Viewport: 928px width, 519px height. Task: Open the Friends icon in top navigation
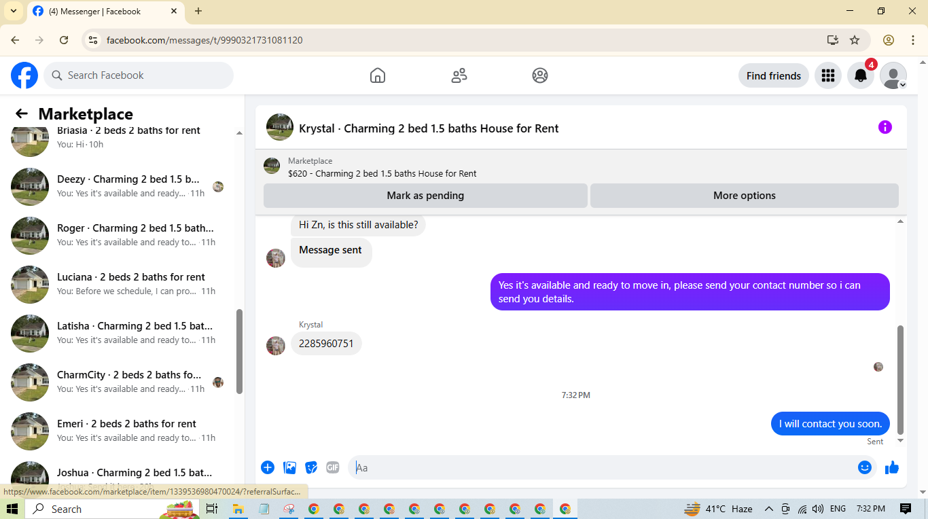pos(459,75)
